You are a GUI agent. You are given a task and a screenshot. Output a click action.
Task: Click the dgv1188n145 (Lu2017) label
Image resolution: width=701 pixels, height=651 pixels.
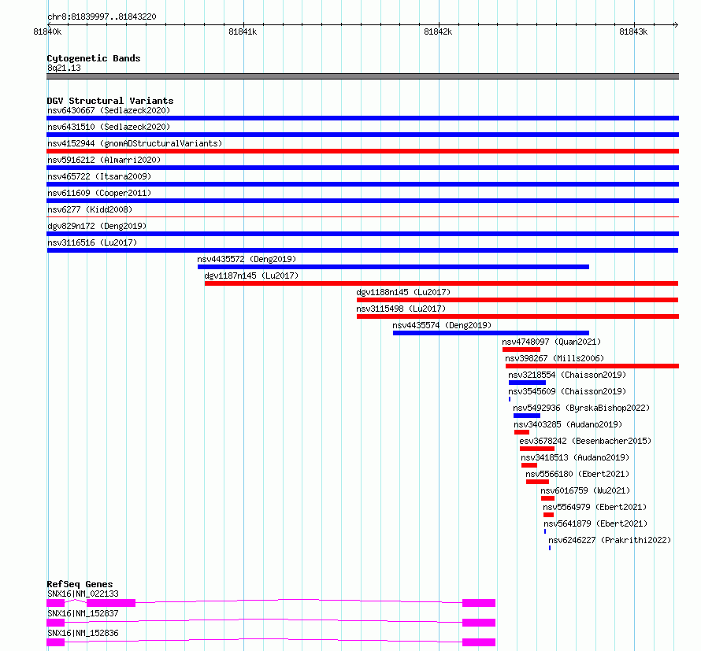(x=403, y=292)
